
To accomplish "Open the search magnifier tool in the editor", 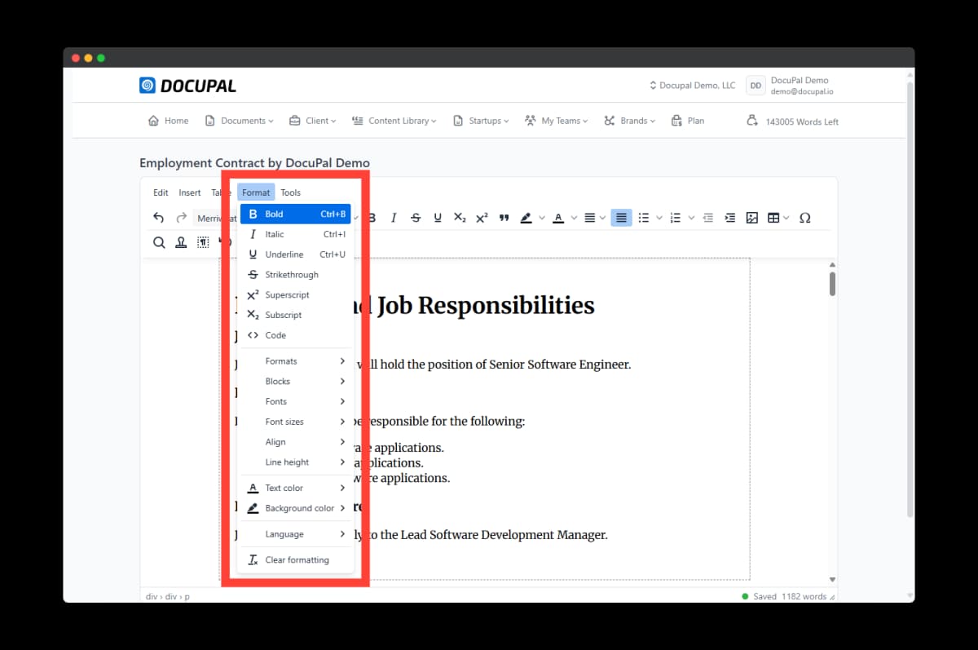I will coord(159,242).
